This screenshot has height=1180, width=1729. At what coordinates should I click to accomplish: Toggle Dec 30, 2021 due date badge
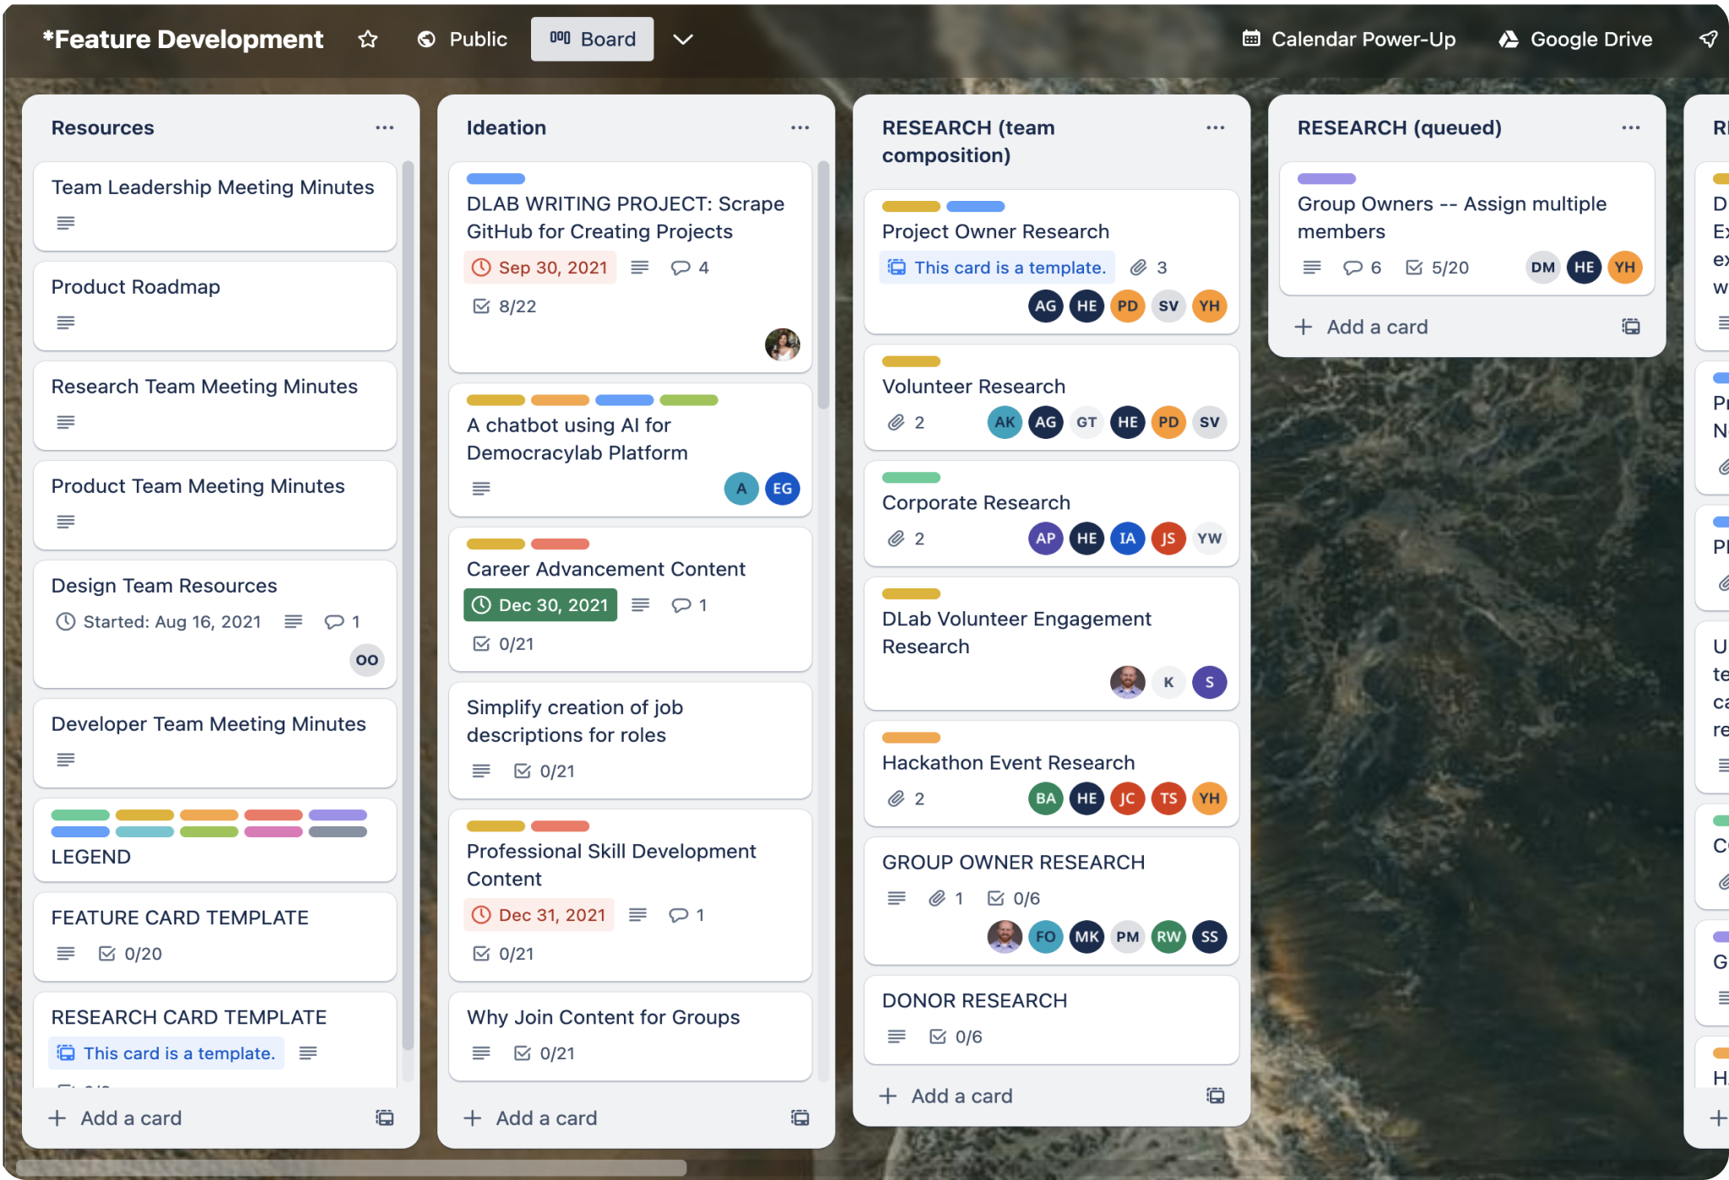[540, 605]
